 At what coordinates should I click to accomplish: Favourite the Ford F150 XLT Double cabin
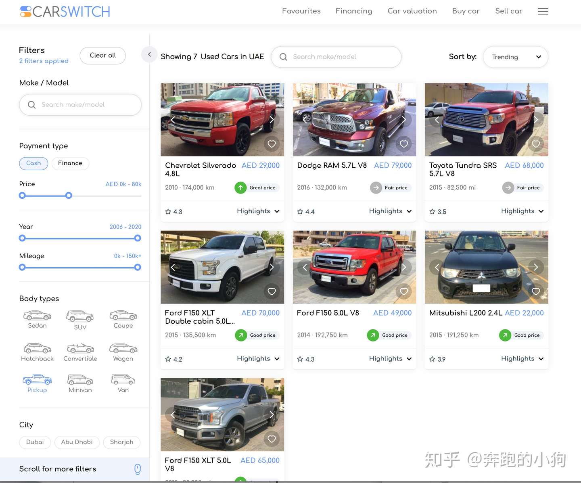point(272,291)
